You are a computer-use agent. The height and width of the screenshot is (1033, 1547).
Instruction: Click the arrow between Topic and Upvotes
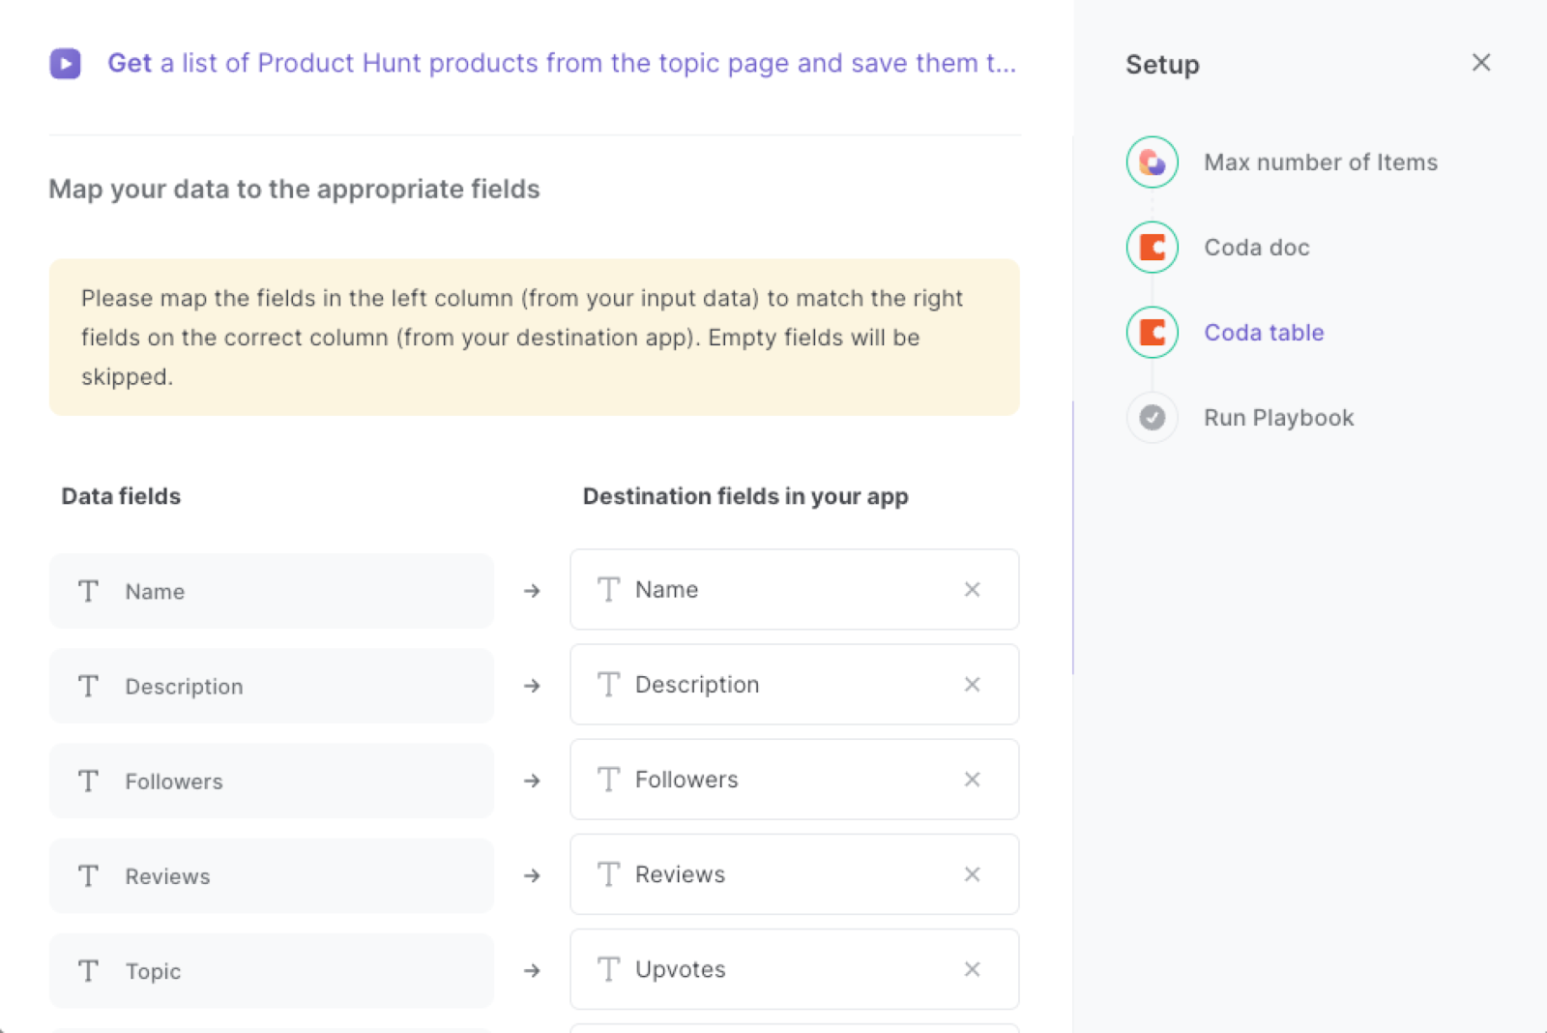coord(532,970)
